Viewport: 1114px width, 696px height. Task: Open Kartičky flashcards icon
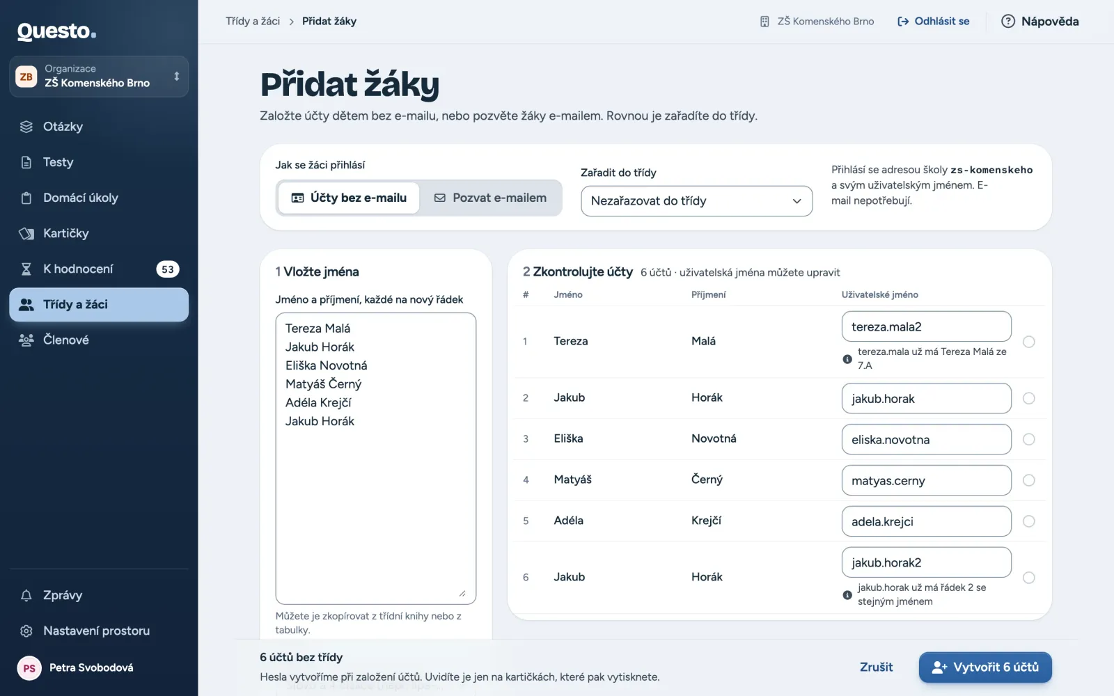coord(26,233)
